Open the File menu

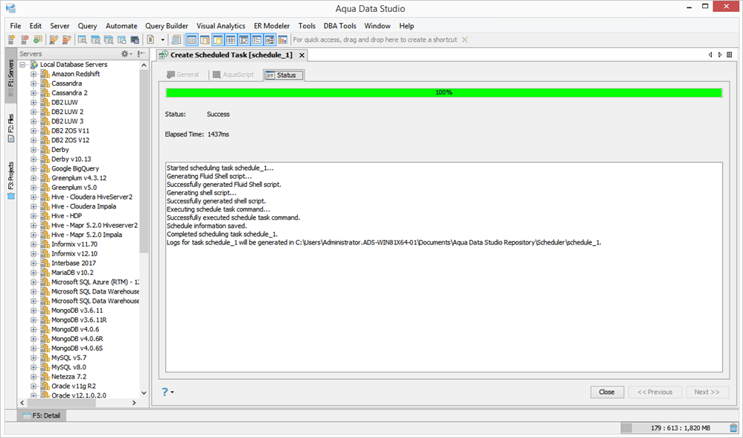click(x=16, y=26)
